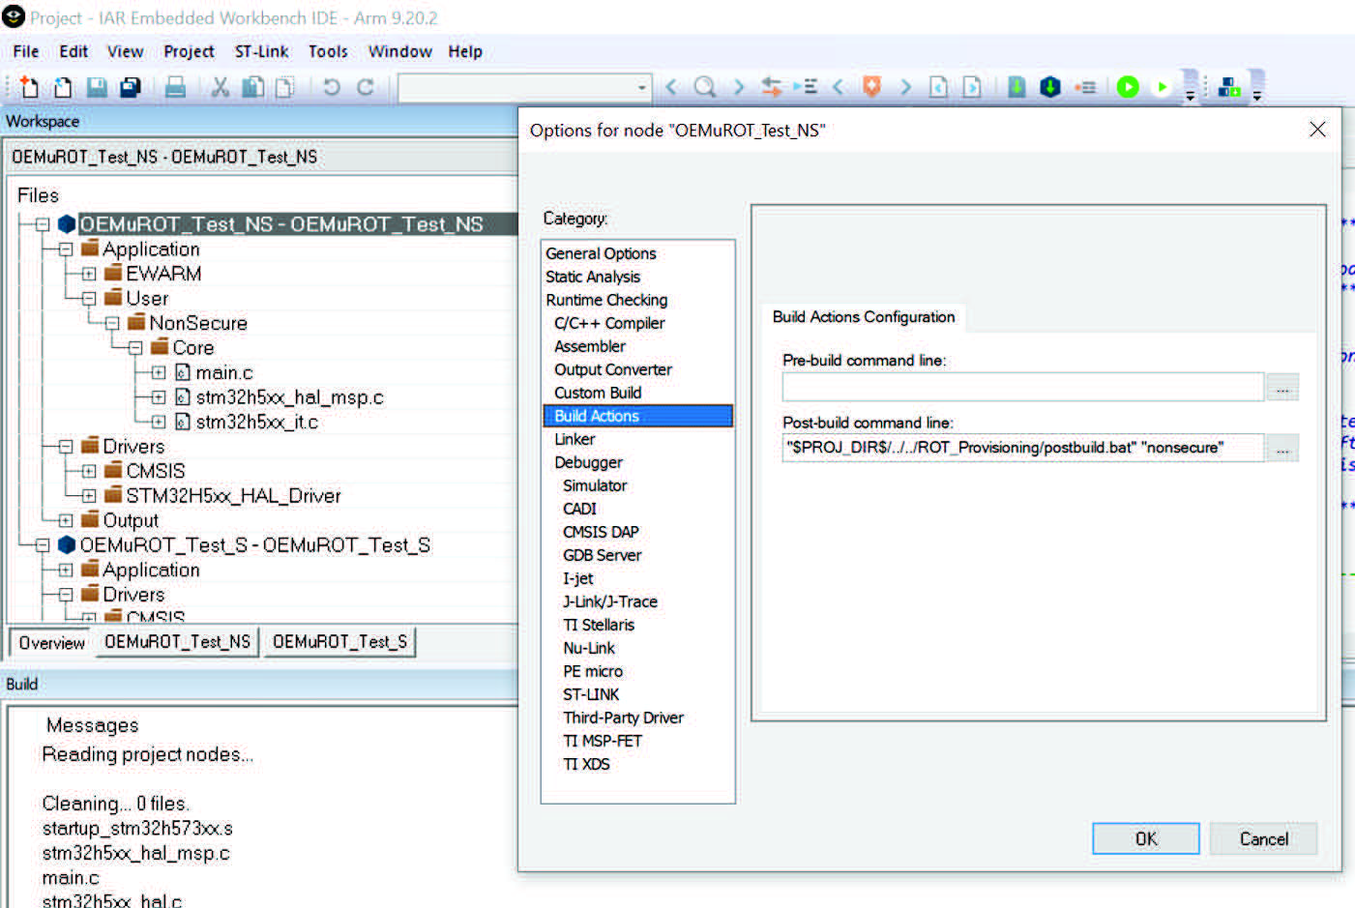Click the Post-build command line field

pyautogui.click(x=1023, y=448)
